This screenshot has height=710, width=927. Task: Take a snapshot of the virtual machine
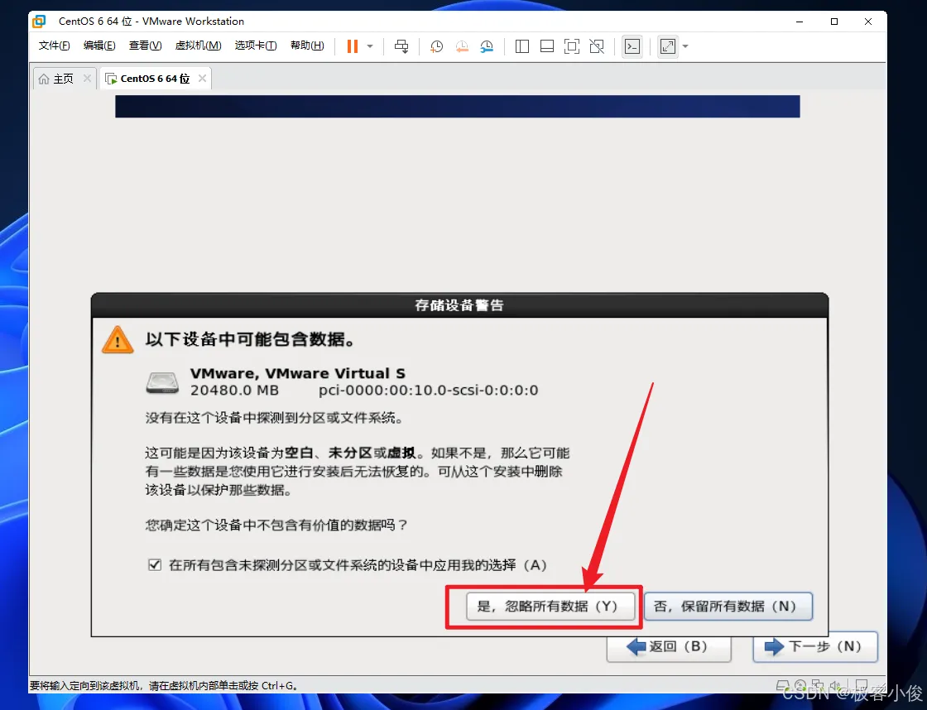(436, 46)
